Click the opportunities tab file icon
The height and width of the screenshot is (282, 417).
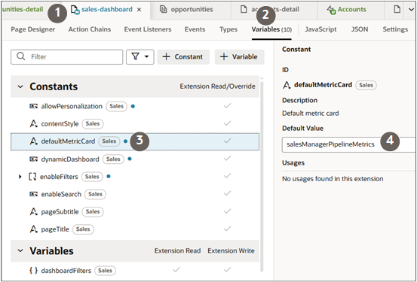(164, 10)
